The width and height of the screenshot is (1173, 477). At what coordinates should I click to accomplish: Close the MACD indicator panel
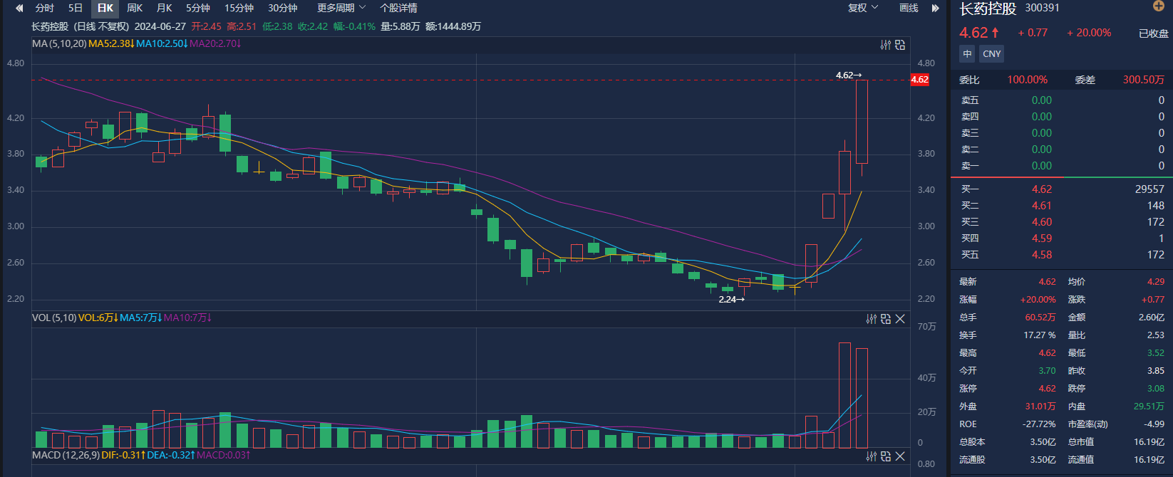[x=900, y=456]
